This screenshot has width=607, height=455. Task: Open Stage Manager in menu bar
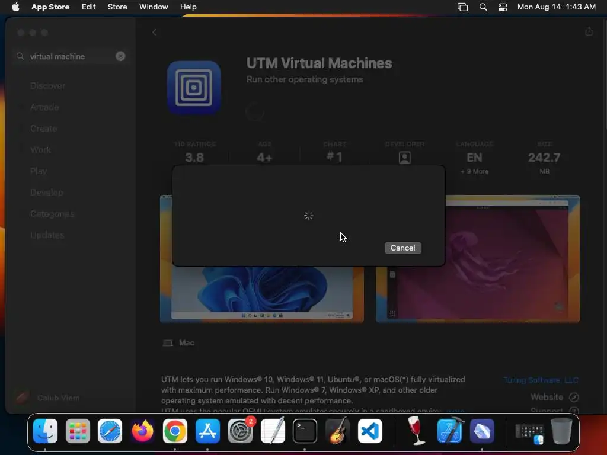coord(462,7)
